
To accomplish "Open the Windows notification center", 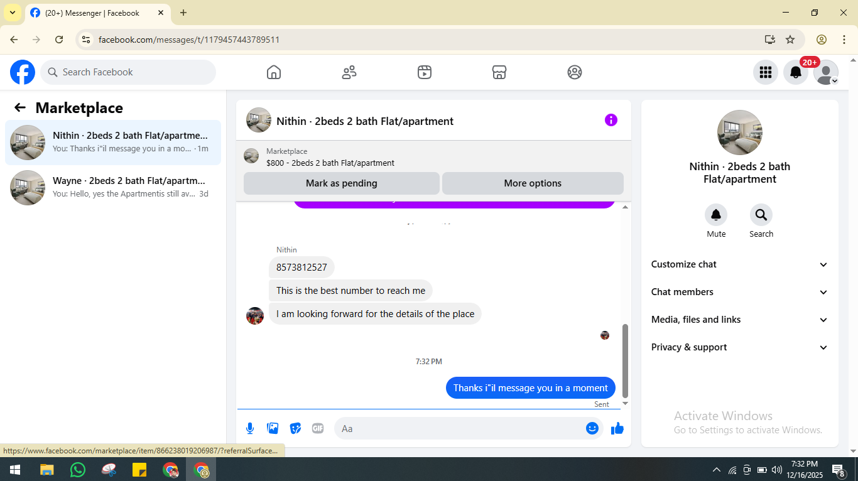I will (839, 470).
